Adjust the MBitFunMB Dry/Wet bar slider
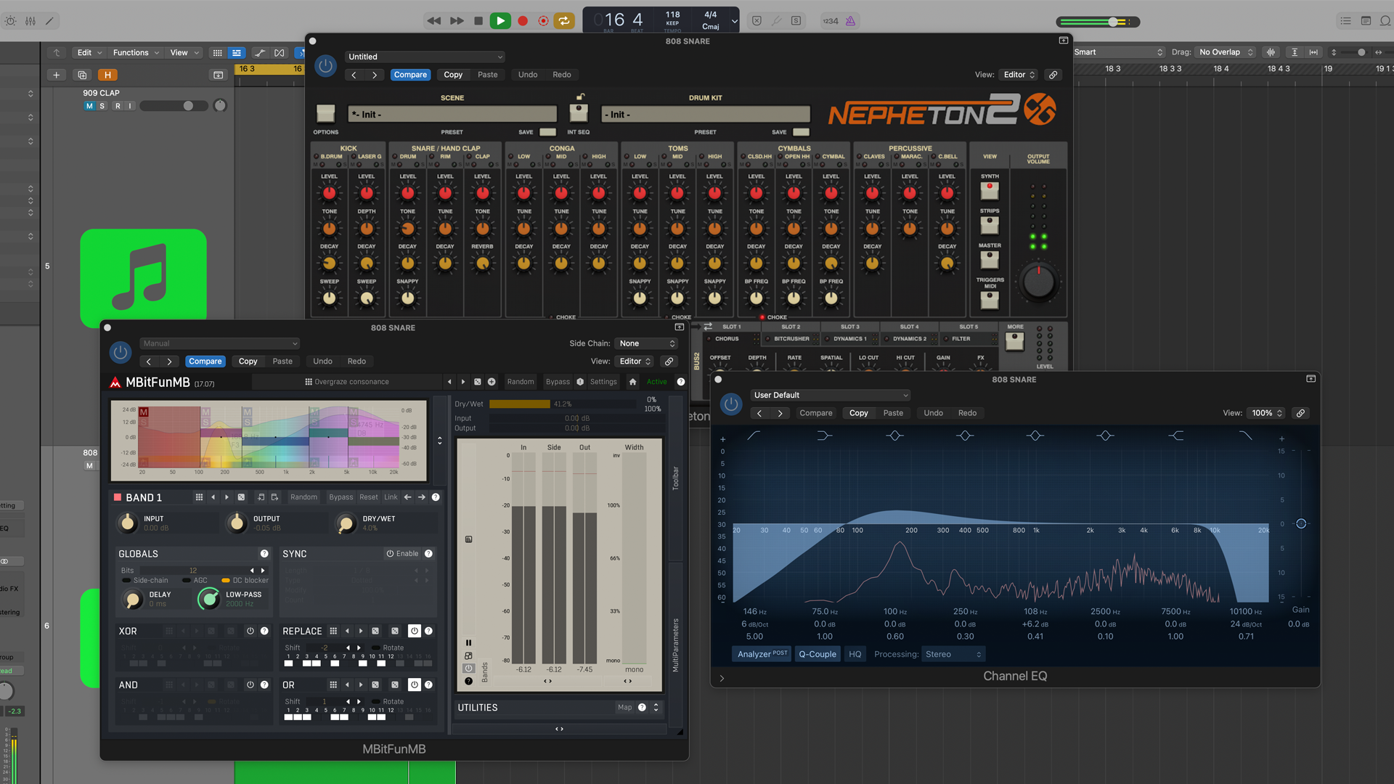The image size is (1394, 784). tap(563, 404)
